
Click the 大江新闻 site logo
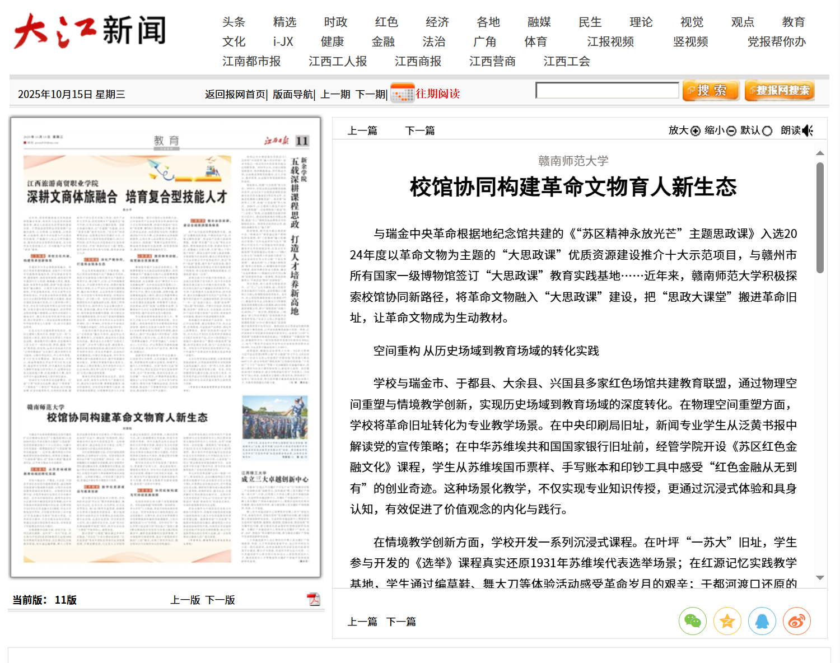(x=90, y=31)
